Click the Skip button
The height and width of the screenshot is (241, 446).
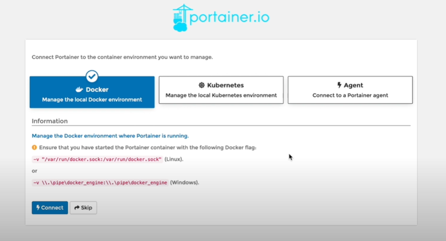coord(83,207)
